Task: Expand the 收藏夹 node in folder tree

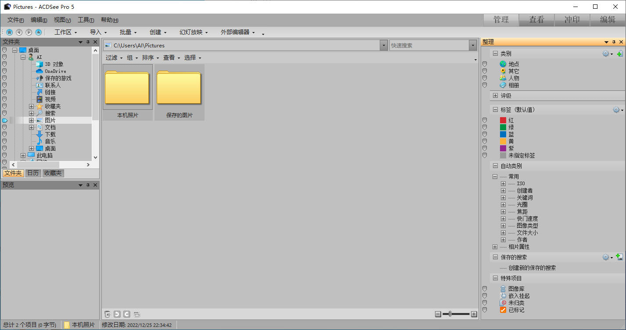Action: [x=31, y=106]
